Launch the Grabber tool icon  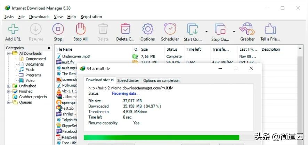pyautogui.click(x=247, y=29)
